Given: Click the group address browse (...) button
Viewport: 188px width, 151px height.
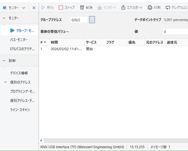Looking at the screenshot, I should pyautogui.click(x=92, y=20).
